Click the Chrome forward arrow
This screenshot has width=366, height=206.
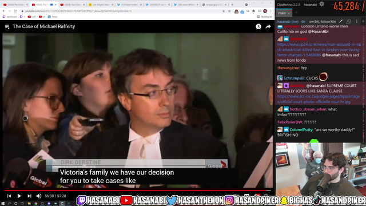pos(10,11)
